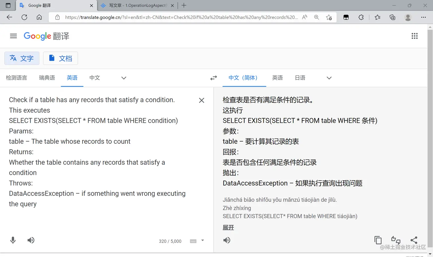
Task: Go to the browser home page
Action: (39, 17)
